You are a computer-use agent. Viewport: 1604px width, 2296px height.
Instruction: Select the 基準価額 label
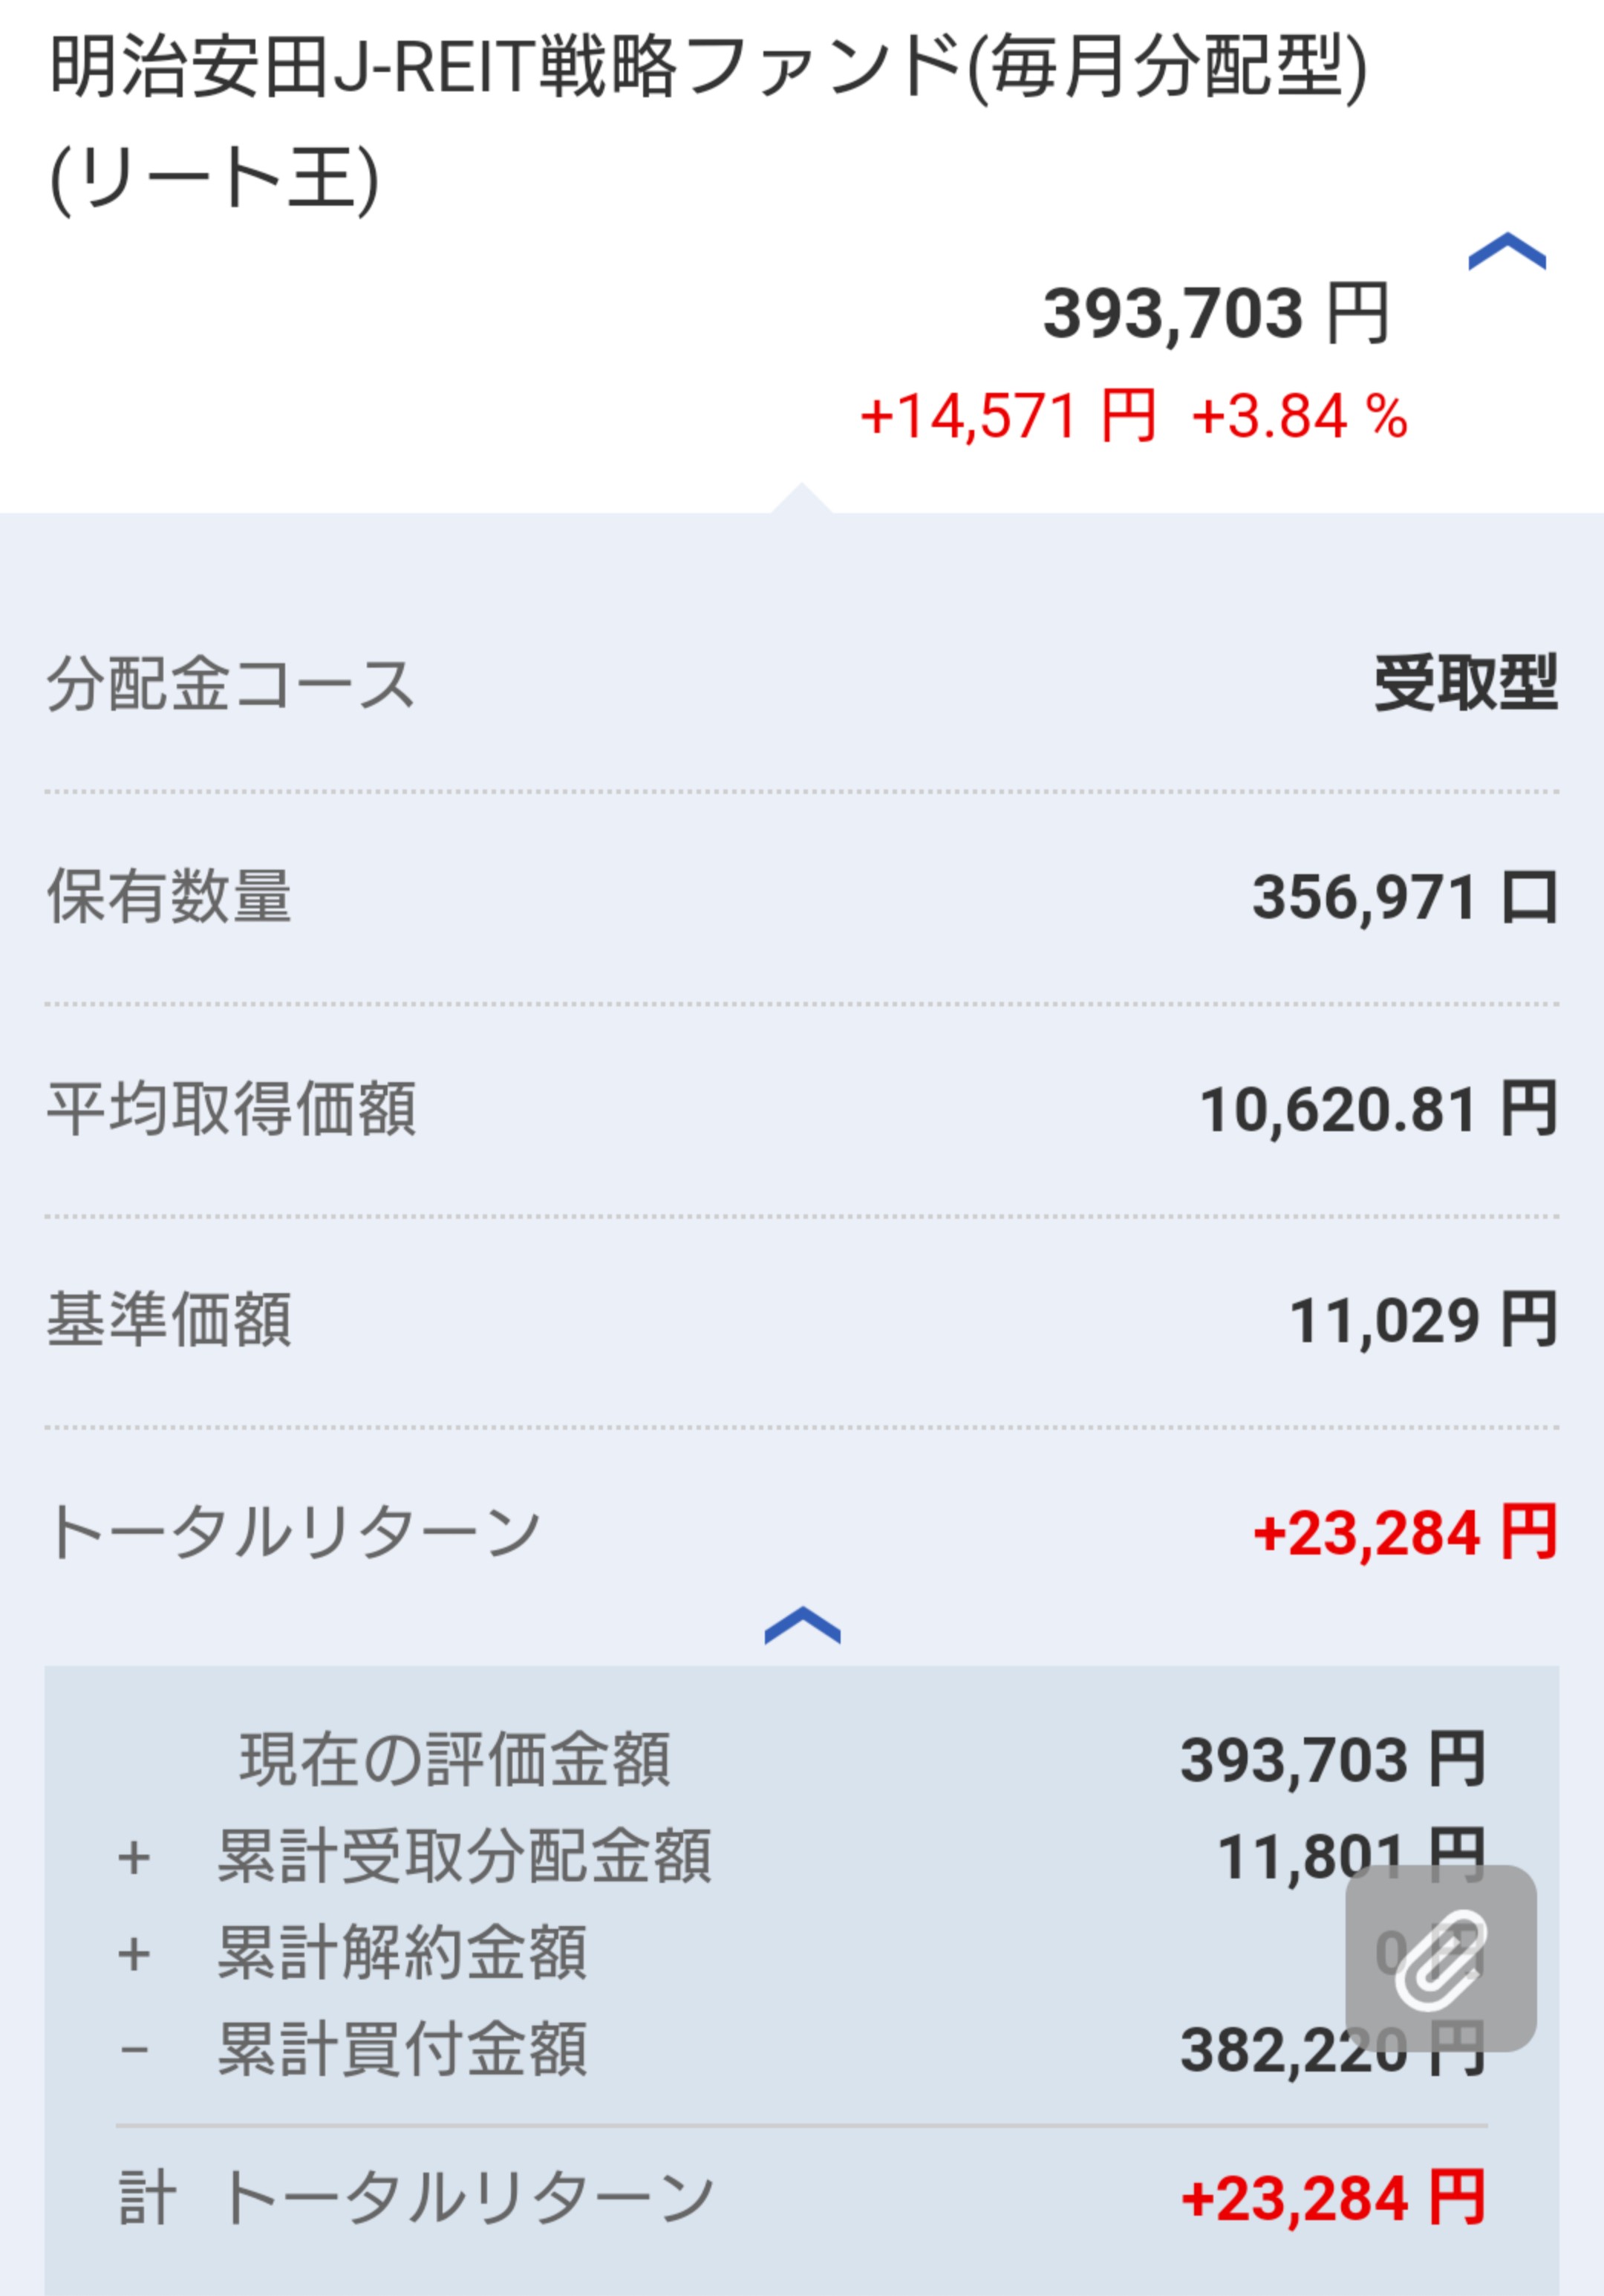(169, 1320)
